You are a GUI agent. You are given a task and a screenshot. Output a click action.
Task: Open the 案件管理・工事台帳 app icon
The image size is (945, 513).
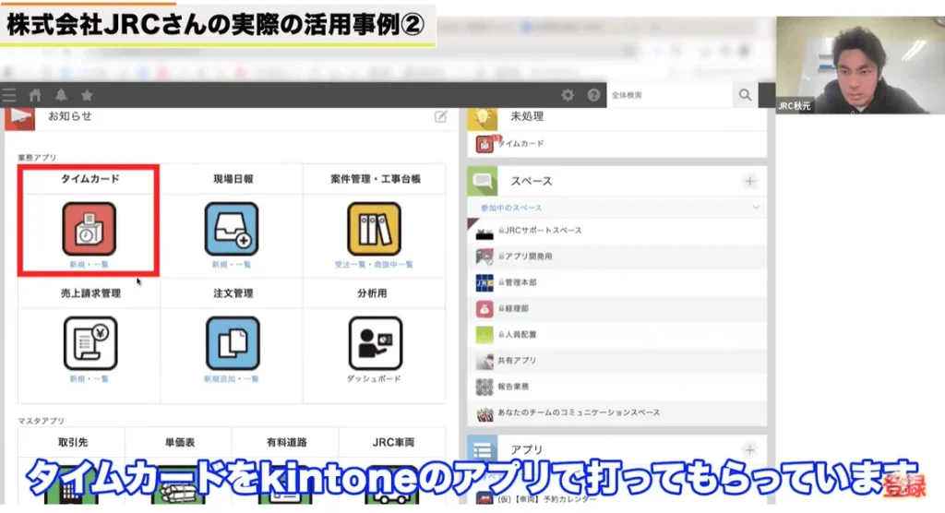[375, 229]
